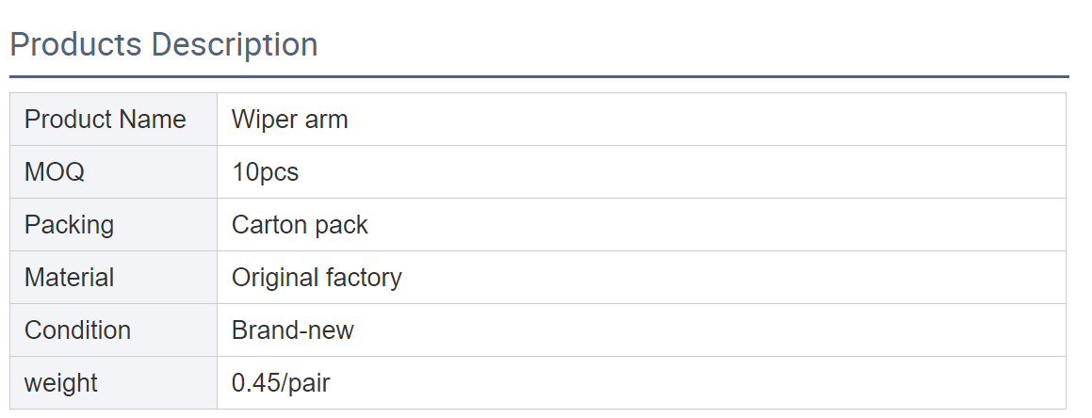Select the MOQ label cell
Screen dimensions: 1092x418
[x=113, y=171]
